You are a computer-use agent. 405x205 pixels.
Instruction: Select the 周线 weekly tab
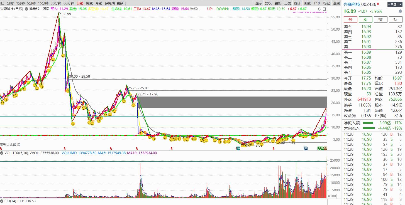89,3
